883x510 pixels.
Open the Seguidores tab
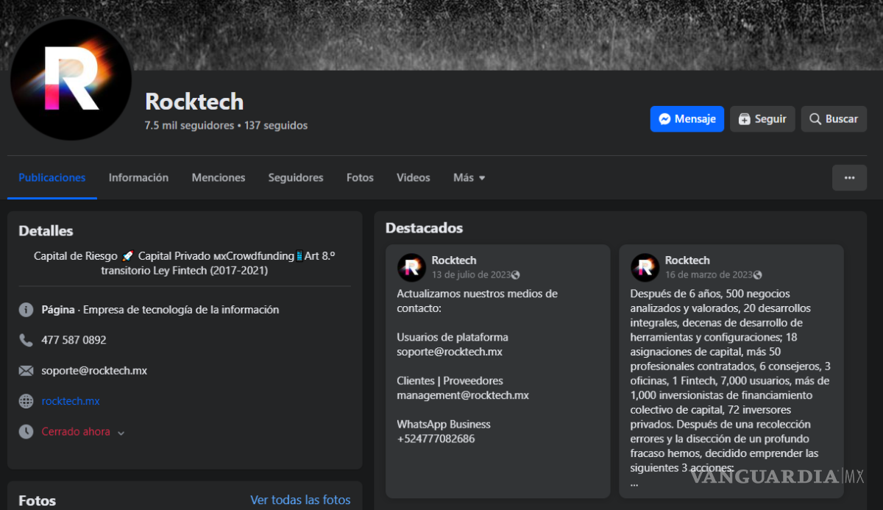point(296,177)
